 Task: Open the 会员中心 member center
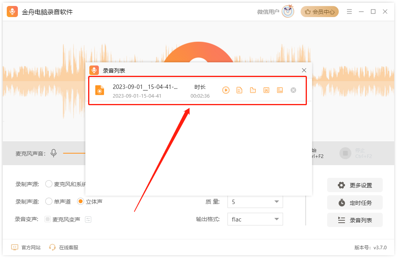tap(320, 12)
